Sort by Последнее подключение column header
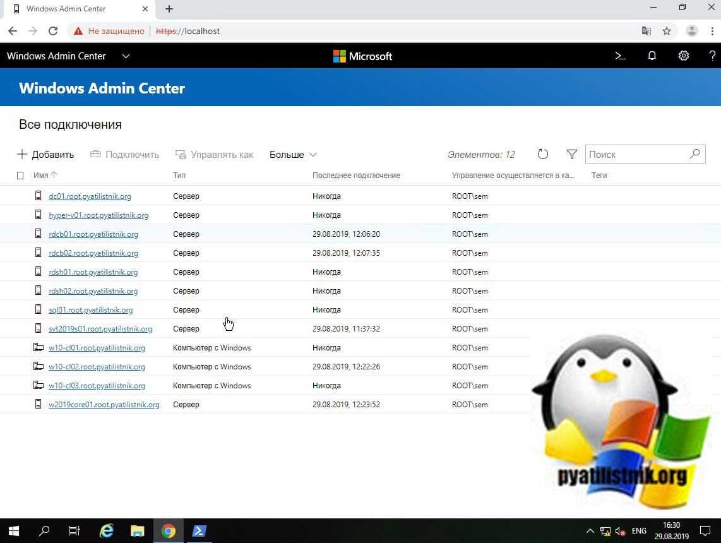This screenshot has width=721, height=543. (356, 176)
